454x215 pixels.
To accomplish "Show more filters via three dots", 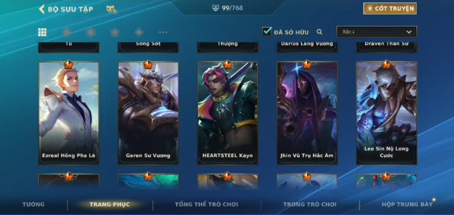I will 163,32.
